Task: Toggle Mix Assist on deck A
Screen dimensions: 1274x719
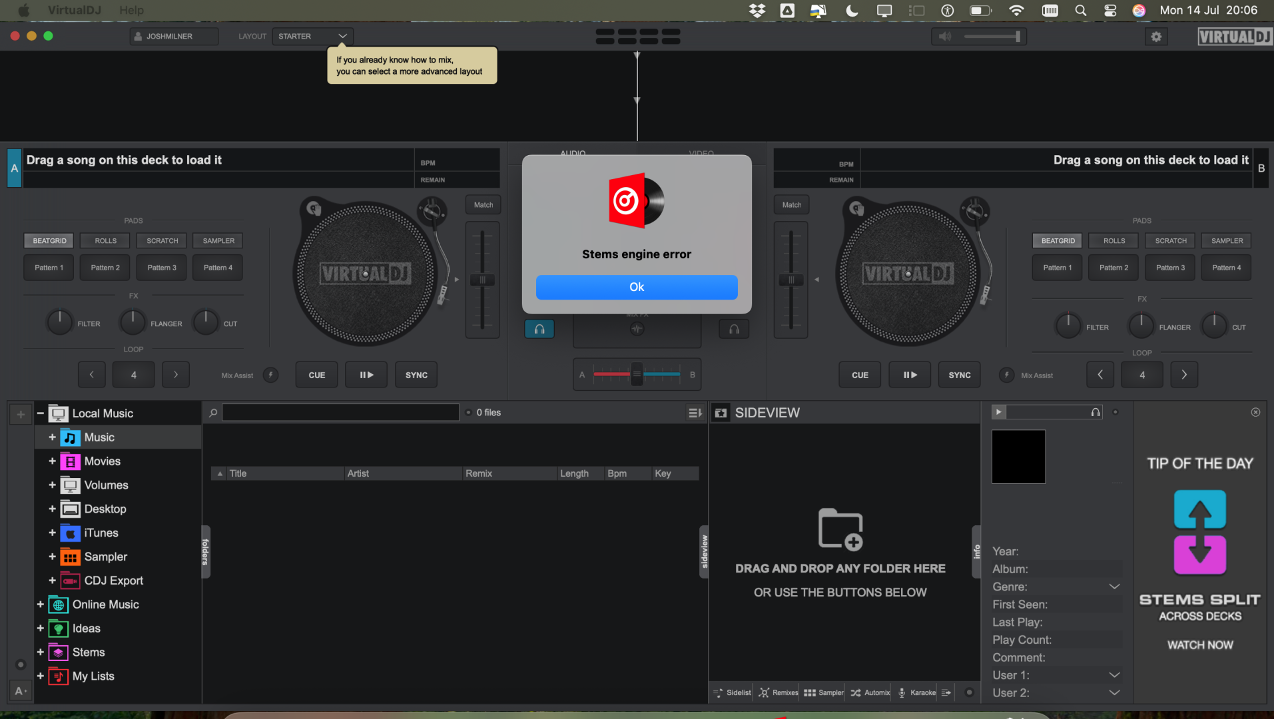Action: pyautogui.click(x=270, y=375)
